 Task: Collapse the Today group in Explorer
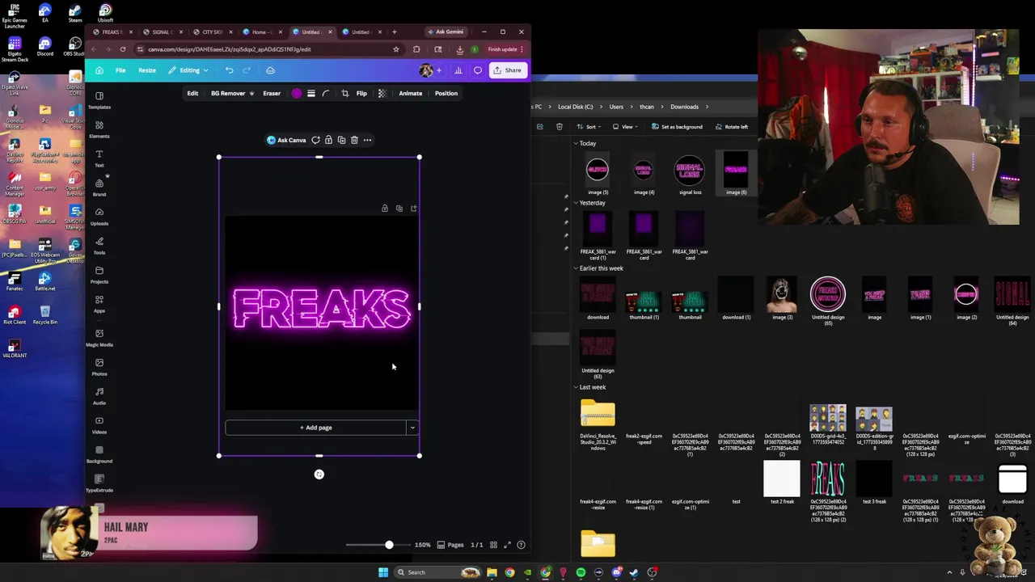click(x=576, y=144)
